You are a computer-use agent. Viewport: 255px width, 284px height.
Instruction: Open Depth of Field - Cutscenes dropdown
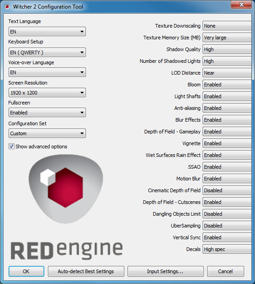click(227, 202)
